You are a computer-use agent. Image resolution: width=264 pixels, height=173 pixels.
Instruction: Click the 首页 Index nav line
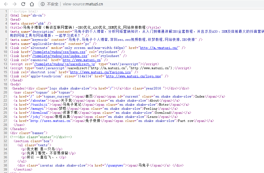point(119,96)
